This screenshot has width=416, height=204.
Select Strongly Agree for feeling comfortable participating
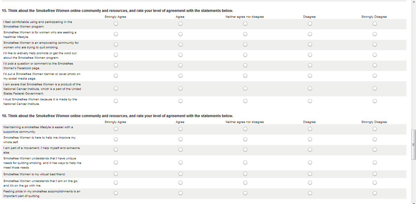coord(116,24)
